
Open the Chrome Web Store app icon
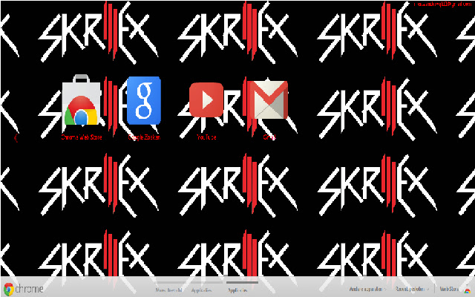82,99
